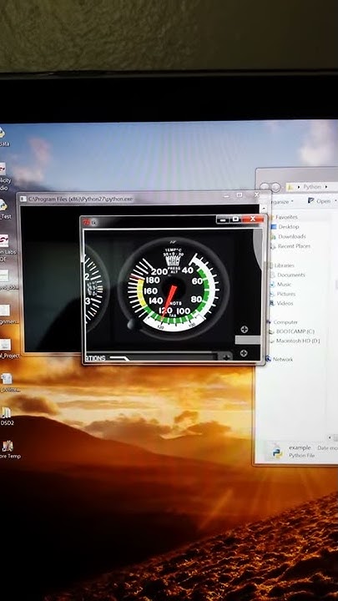Maximize the python.exe console window
The width and height of the screenshot is (338, 601).
pyautogui.click(x=240, y=195)
